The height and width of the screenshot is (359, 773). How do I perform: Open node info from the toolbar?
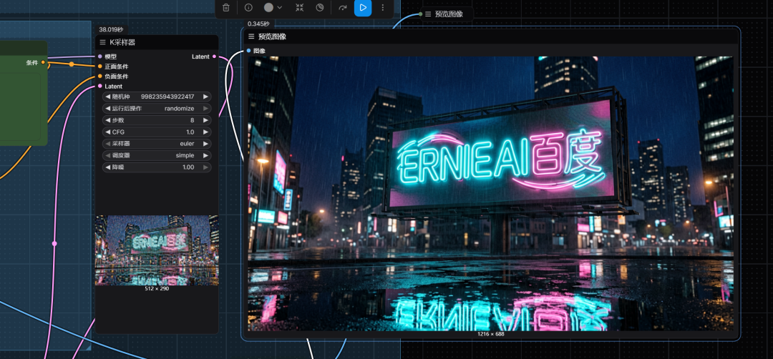(x=248, y=7)
